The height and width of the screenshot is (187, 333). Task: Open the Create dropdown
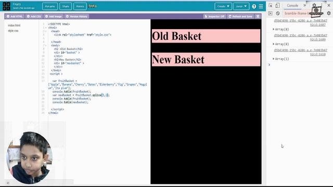[x=223, y=6]
